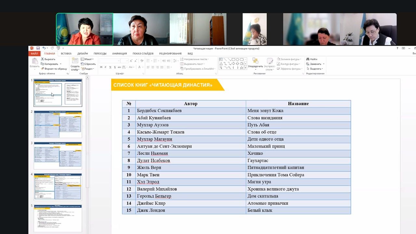Click the Cut (Вырезать) scissors icon
This screenshot has height=234, width=416.
click(43, 59)
